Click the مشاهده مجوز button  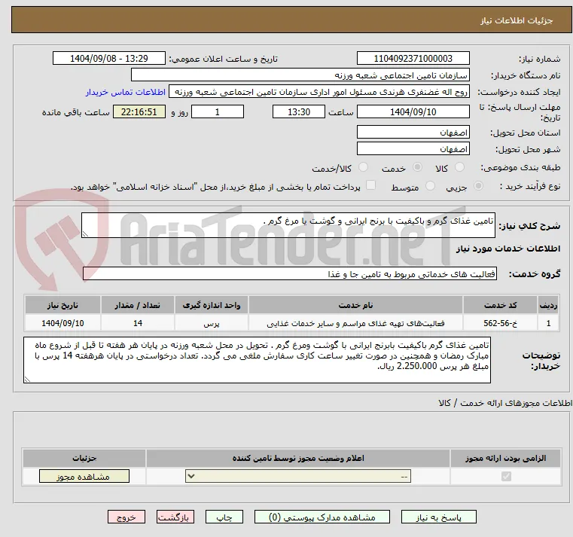pos(84,476)
